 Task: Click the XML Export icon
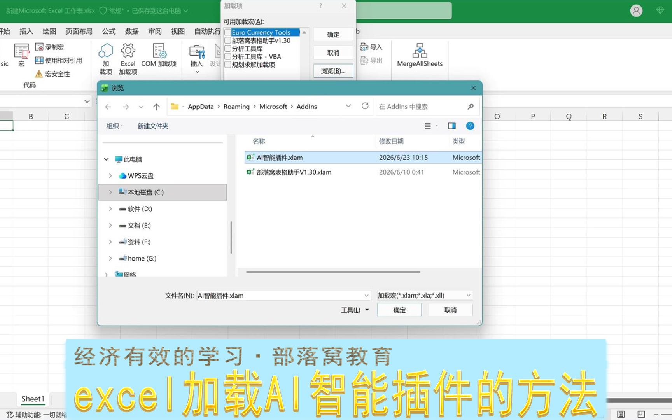click(x=364, y=60)
